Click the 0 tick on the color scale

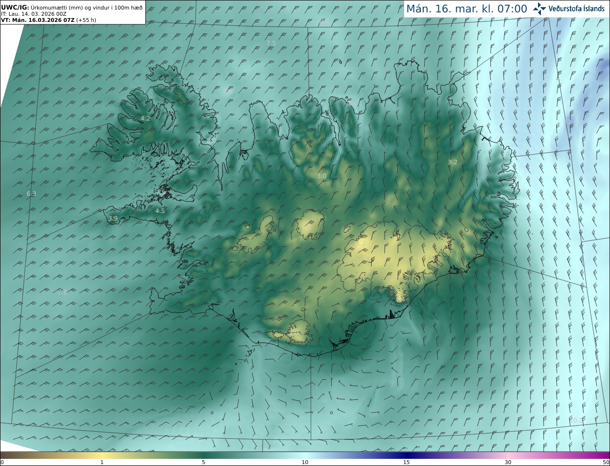[2, 462]
